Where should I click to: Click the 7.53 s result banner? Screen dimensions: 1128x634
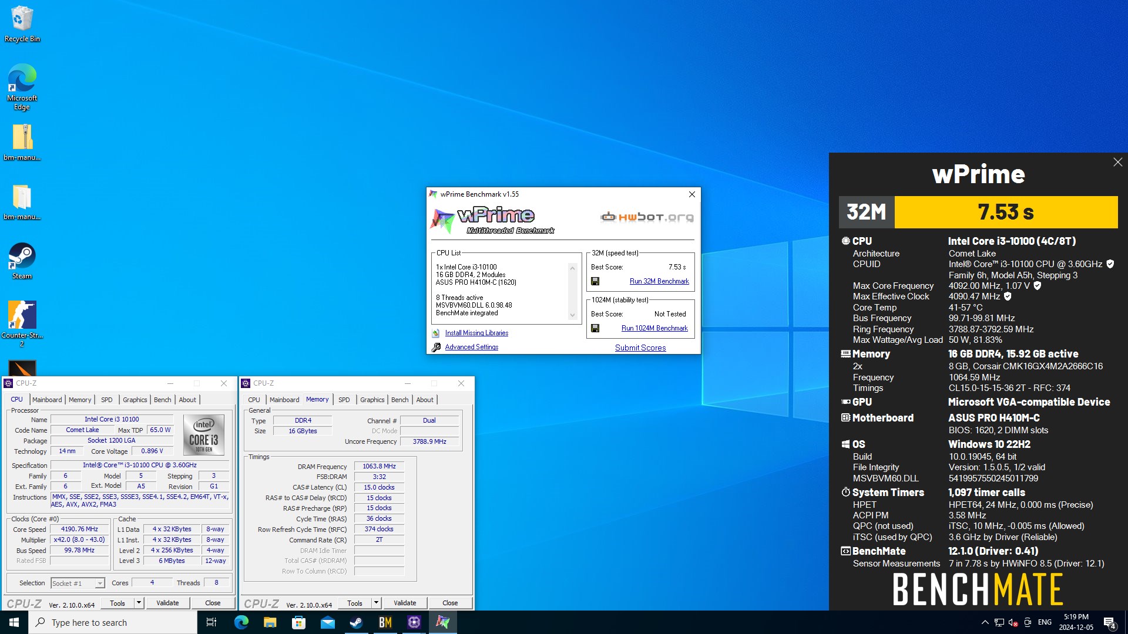1006,212
